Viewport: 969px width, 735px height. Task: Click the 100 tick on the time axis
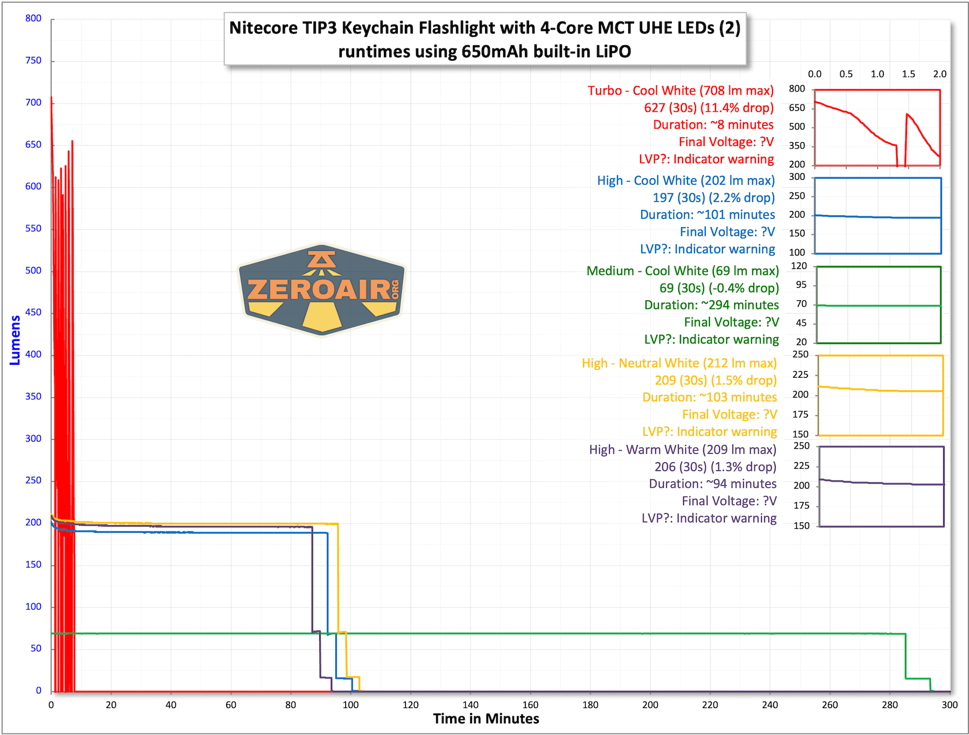click(350, 705)
